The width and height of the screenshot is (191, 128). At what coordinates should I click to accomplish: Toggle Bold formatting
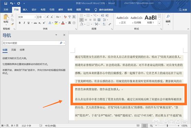tap(20, 23)
